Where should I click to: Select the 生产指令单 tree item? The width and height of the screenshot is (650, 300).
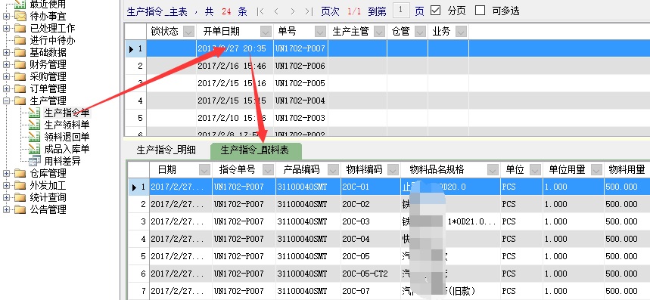(67, 113)
